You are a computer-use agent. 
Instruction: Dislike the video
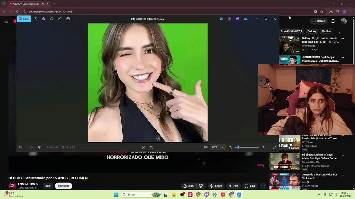point(201,186)
